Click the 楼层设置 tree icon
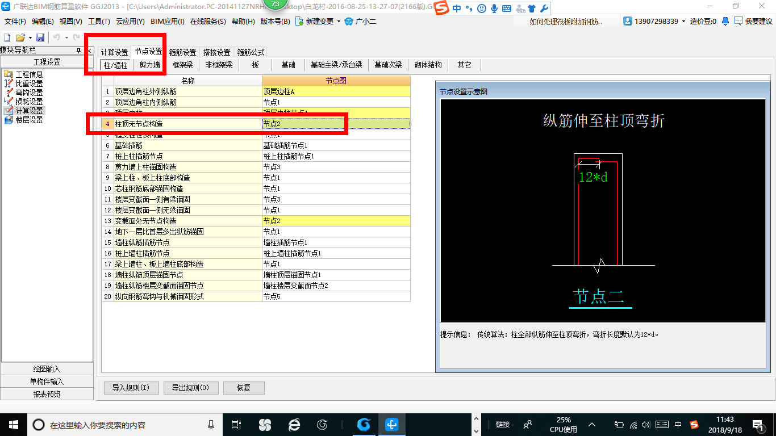776x436 pixels. coord(8,120)
